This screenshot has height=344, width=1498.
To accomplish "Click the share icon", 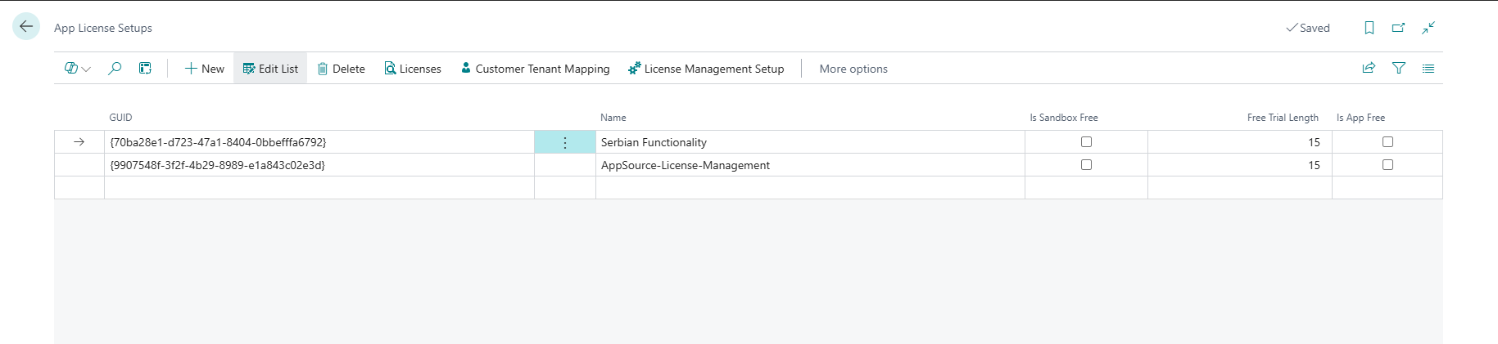I will pos(1369,69).
